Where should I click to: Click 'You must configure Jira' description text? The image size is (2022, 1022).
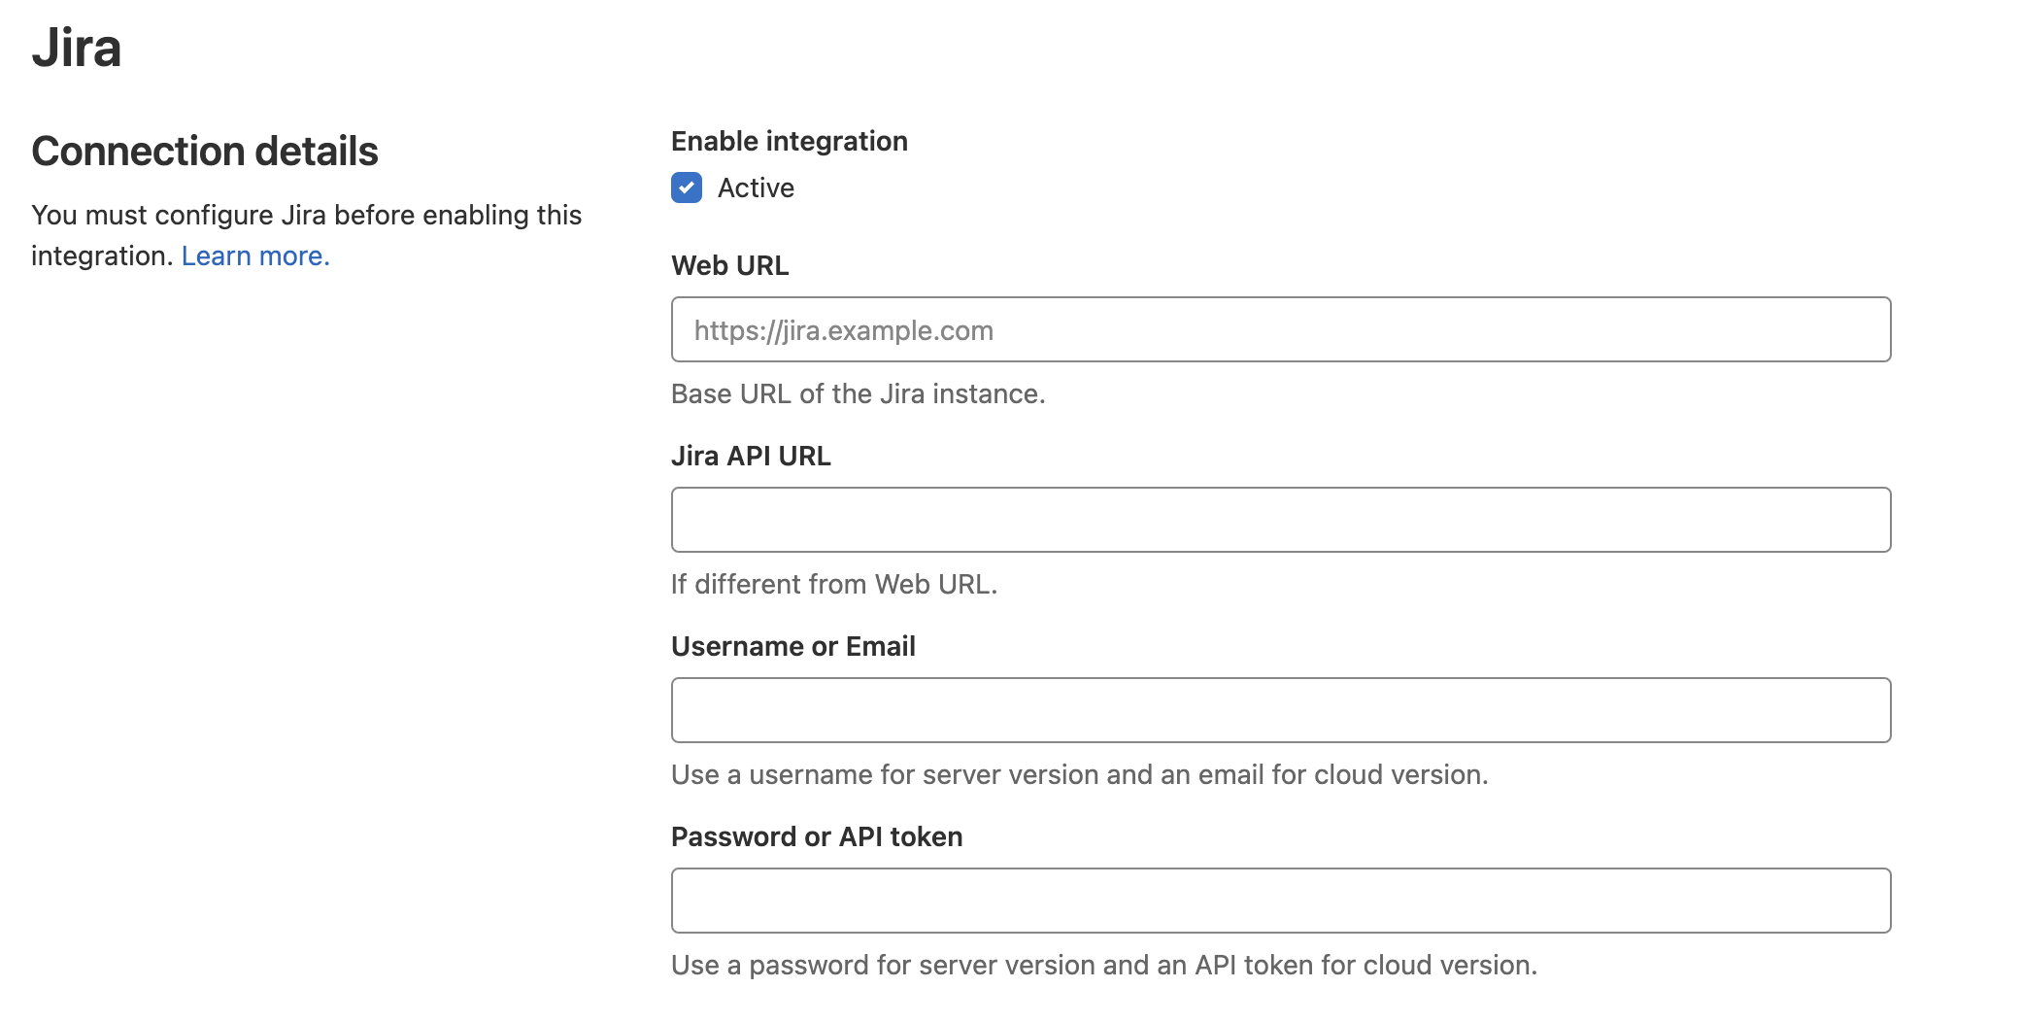tap(307, 235)
